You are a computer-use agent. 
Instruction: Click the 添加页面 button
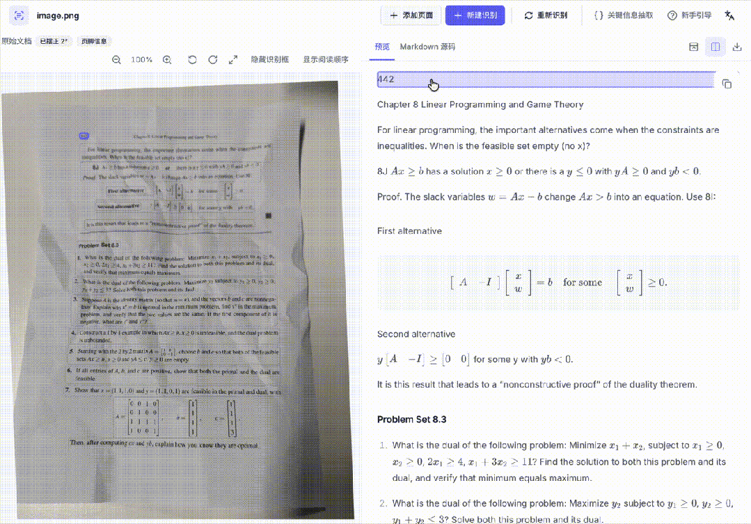pyautogui.click(x=411, y=15)
